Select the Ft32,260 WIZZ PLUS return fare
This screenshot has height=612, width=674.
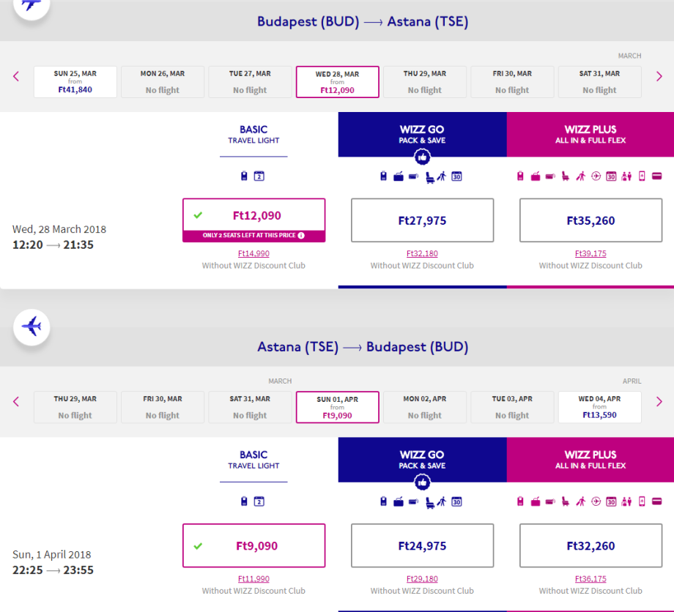(590, 545)
